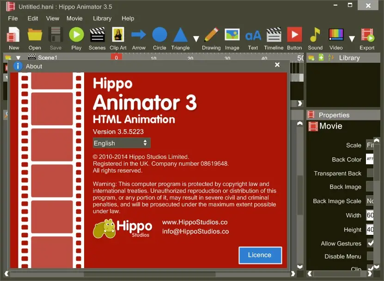The width and height of the screenshot is (384, 281).
Task: Maximize the Hippo Animator window
Action: click(x=350, y=5)
